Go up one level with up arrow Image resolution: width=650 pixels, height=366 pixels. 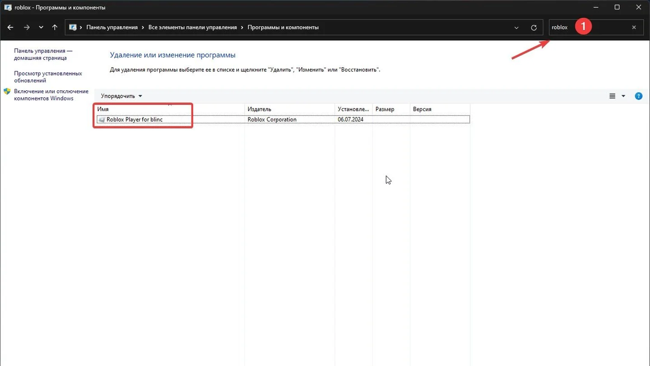(x=55, y=27)
